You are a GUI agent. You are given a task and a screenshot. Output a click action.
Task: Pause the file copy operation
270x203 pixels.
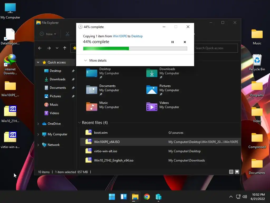(172, 42)
